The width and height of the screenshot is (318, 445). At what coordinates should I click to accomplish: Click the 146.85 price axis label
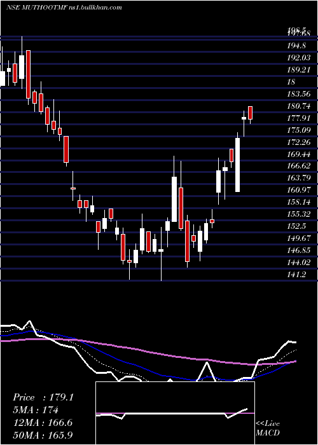click(299, 250)
